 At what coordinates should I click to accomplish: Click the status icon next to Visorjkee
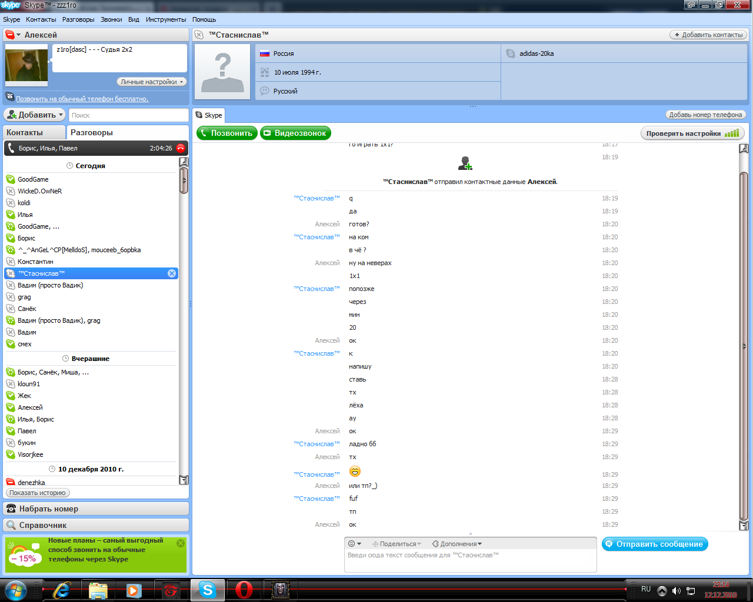pos(11,454)
